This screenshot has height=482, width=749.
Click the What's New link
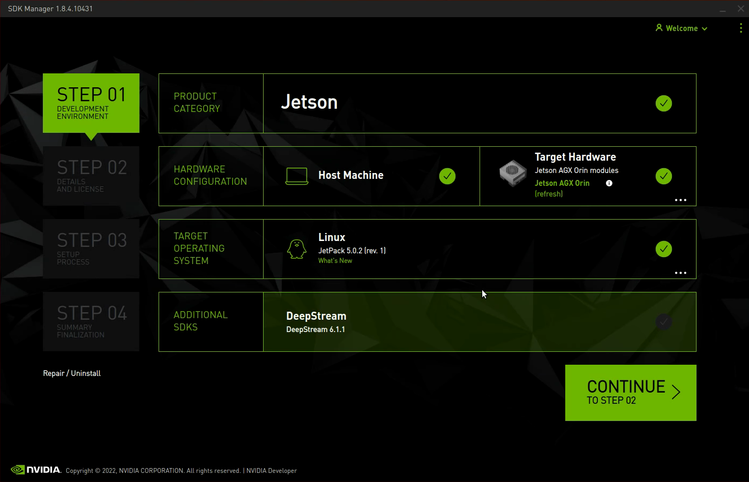335,261
